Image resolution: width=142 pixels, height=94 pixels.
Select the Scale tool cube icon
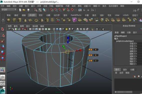point(3,58)
